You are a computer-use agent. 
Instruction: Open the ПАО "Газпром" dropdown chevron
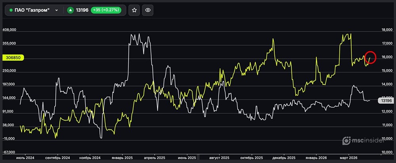[x=57, y=10]
